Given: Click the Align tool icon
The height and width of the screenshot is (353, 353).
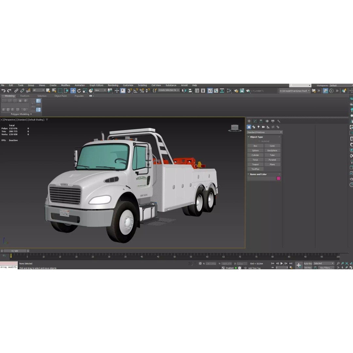Looking at the screenshot, I should click(x=190, y=91).
